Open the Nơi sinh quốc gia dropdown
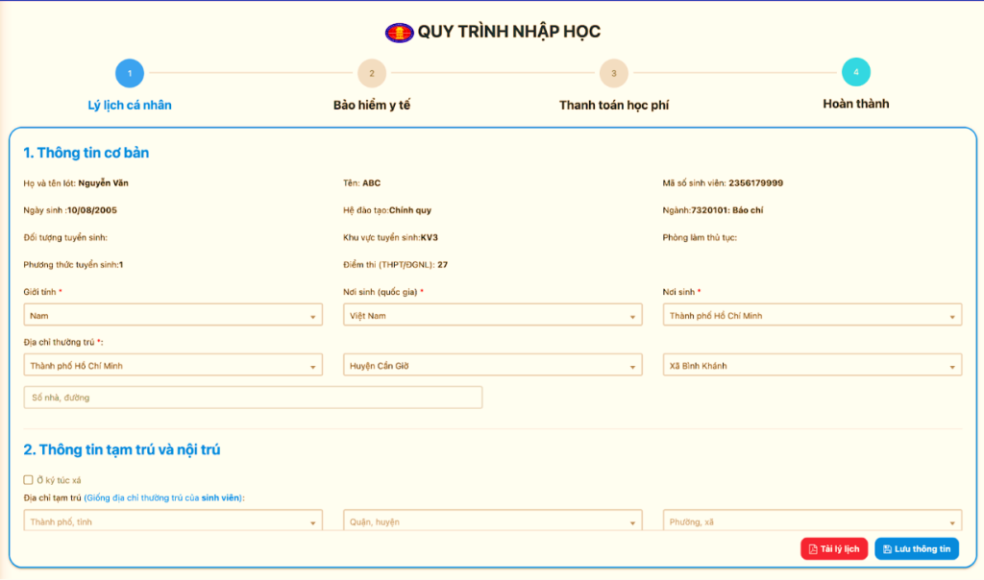984x580 pixels. point(492,314)
